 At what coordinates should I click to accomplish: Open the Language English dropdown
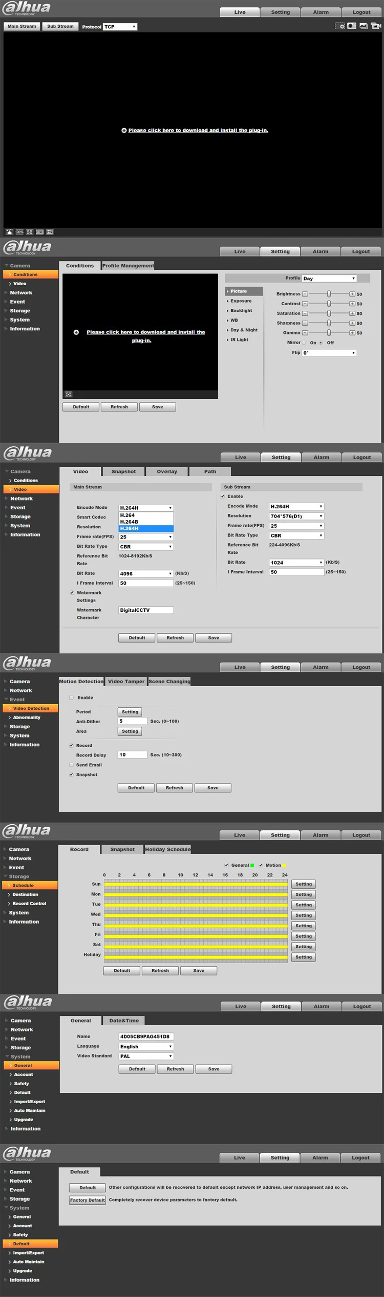(x=146, y=1046)
